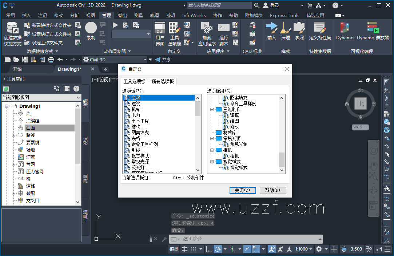Open the Express Tools menu tab
The height and width of the screenshot is (256, 394).
(284, 15)
